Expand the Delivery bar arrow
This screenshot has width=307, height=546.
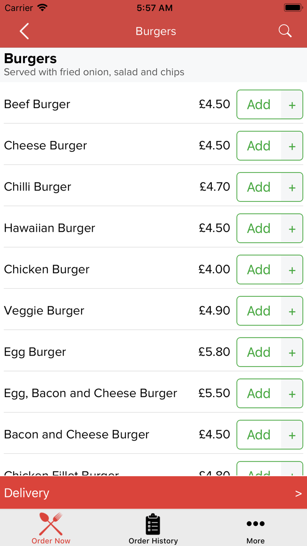298,493
